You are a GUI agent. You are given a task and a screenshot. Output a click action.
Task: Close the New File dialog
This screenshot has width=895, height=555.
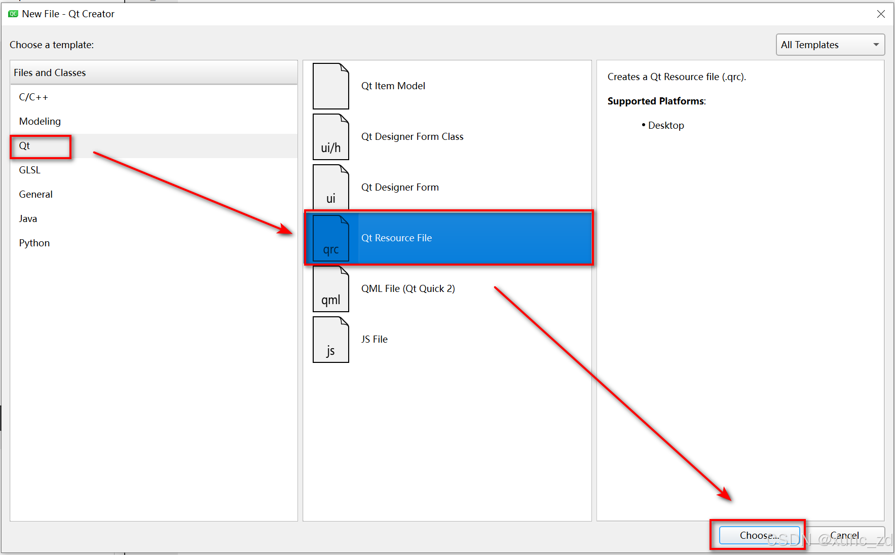click(881, 14)
